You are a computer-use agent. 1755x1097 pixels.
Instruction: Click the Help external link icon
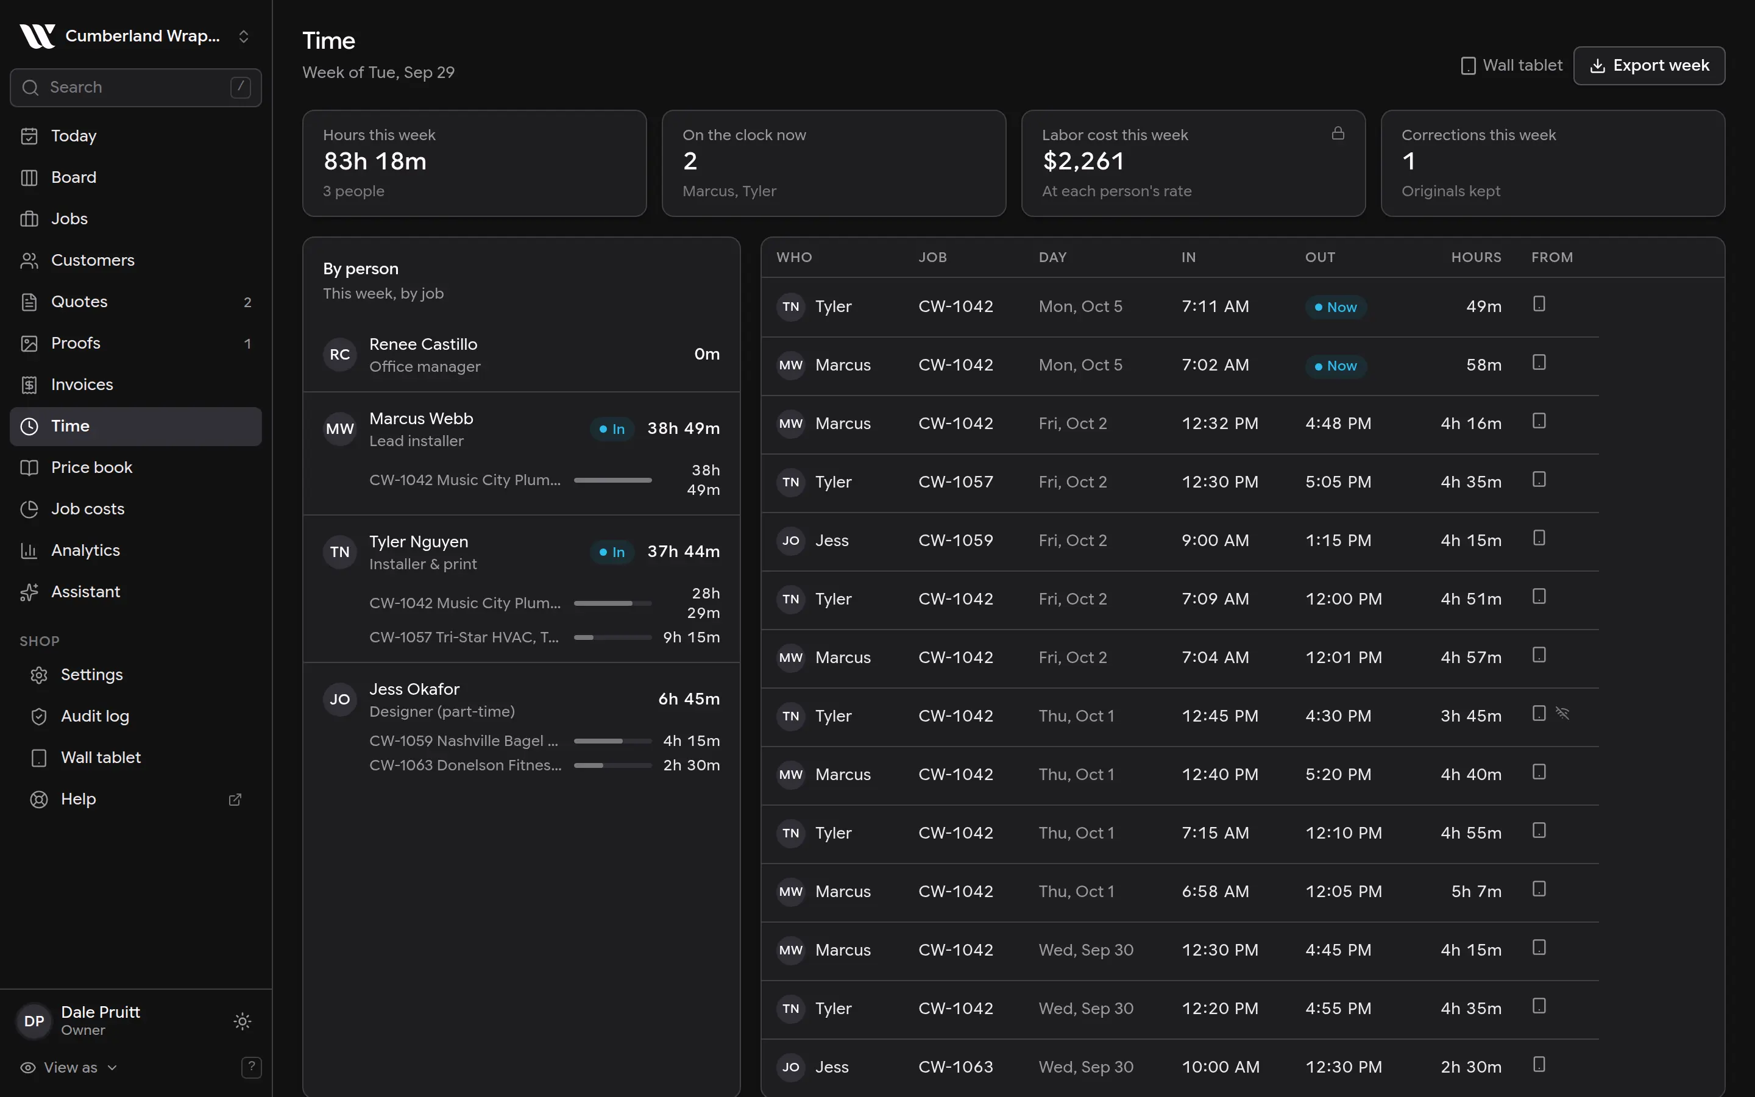click(235, 799)
